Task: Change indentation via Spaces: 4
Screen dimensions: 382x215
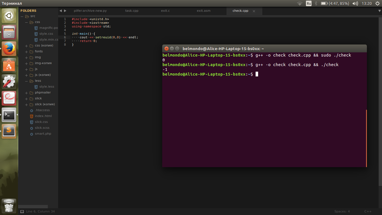Action: coord(342,211)
